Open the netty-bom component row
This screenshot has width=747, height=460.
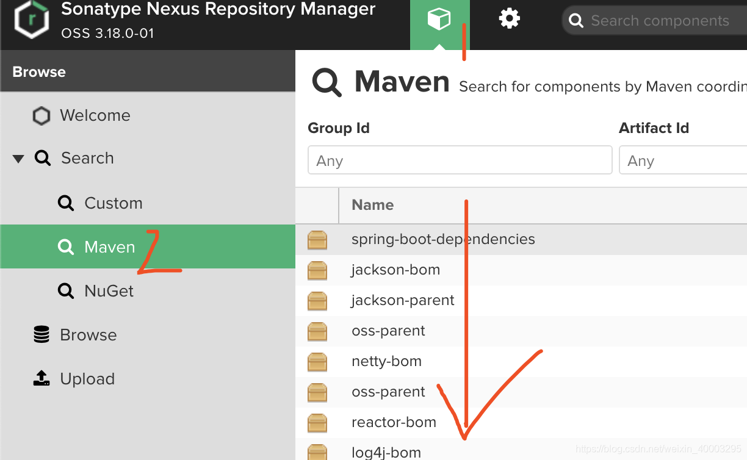coord(521,361)
